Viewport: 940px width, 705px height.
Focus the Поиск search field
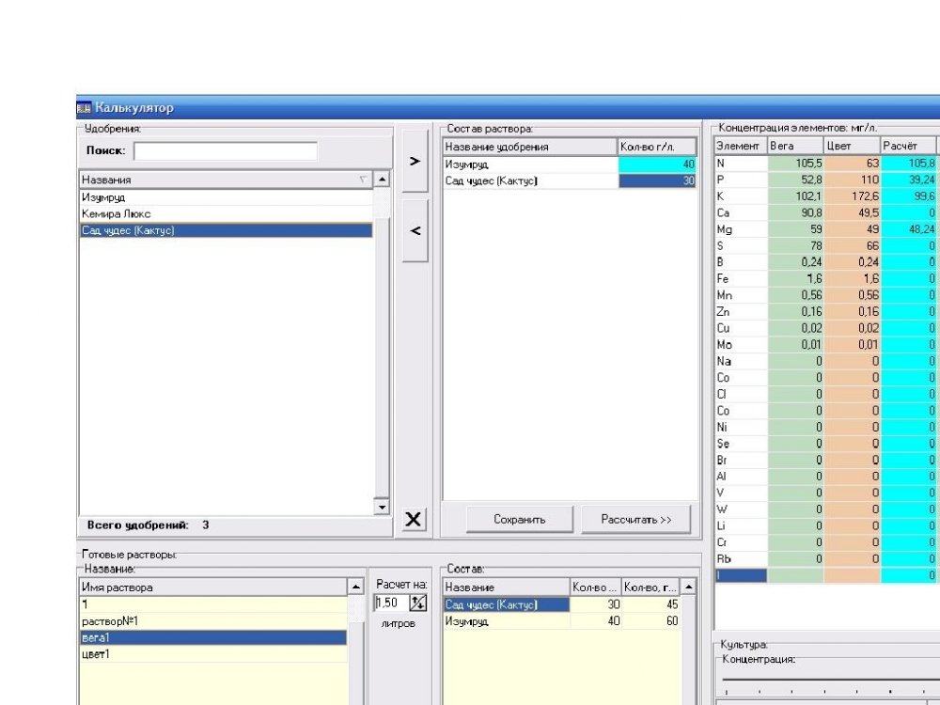[x=226, y=151]
